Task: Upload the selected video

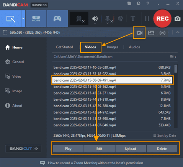Action: click(131, 149)
